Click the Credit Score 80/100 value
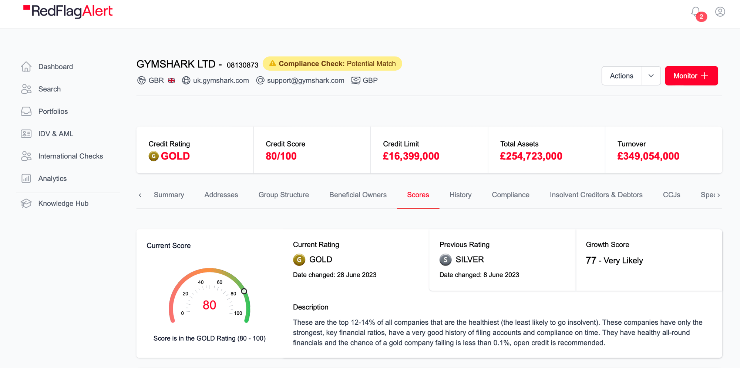Image resolution: width=740 pixels, height=368 pixels. point(281,156)
